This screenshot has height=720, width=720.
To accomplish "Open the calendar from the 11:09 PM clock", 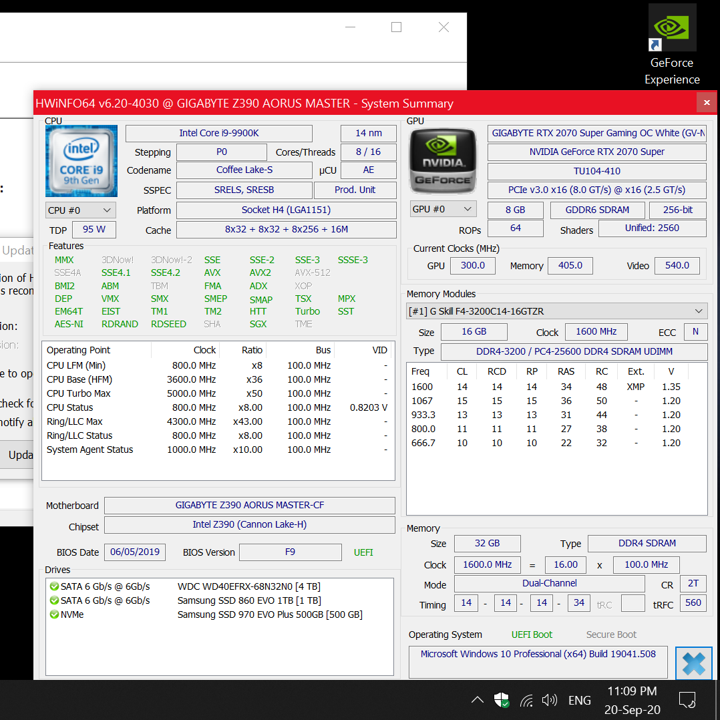I will pyautogui.click(x=633, y=700).
